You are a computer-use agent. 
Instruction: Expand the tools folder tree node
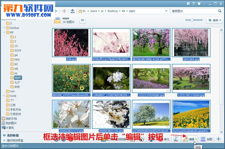coord(4,96)
